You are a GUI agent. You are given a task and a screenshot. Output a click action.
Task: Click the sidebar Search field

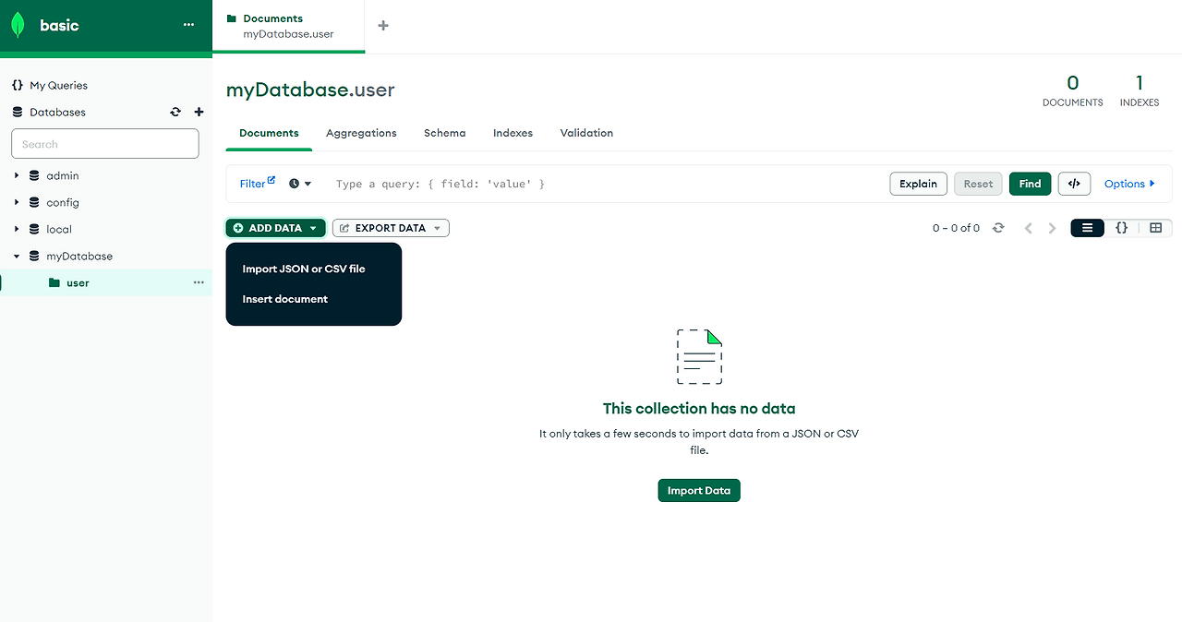104,143
